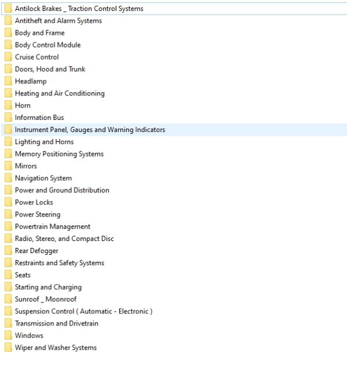Select 'Headlamp' folder name
This screenshot has width=347, height=384.
(x=31, y=81)
